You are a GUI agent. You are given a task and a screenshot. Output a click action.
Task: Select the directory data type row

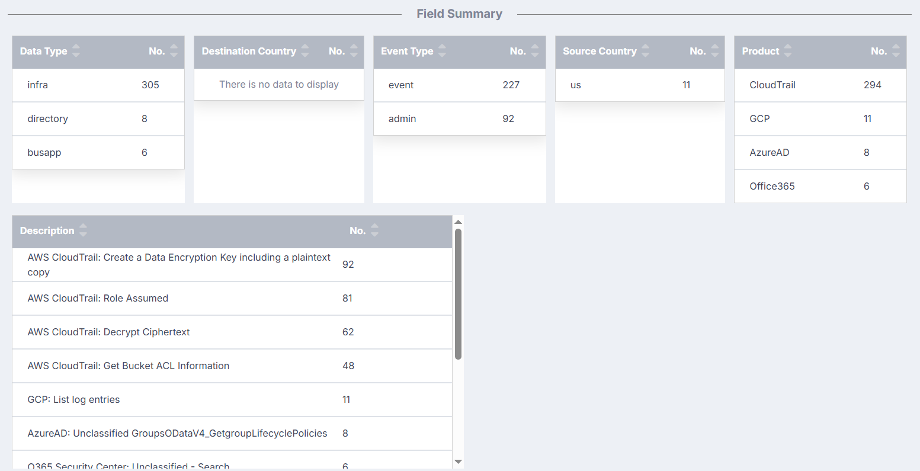click(x=98, y=118)
